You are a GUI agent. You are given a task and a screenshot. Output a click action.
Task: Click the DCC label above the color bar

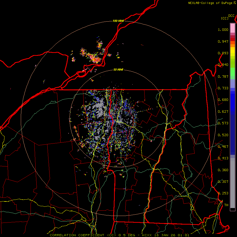coord(231,16)
